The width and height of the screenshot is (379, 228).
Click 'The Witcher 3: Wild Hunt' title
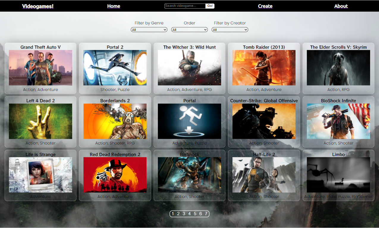[x=189, y=47]
